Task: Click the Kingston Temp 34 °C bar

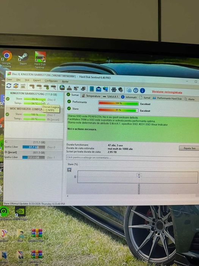Action: pos(34,103)
